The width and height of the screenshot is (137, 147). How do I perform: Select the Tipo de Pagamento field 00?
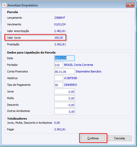tap(59, 85)
